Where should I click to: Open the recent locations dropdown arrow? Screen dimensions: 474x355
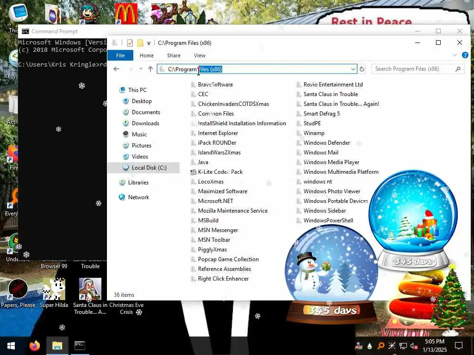[x=141, y=69]
